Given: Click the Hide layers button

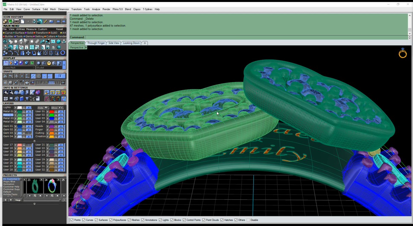Looking at the screenshot, I should (43, 108).
